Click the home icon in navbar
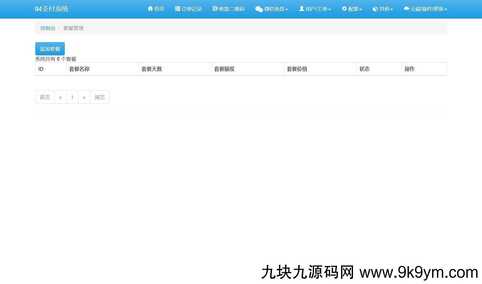Screen dimensions: 482x284 coord(150,9)
